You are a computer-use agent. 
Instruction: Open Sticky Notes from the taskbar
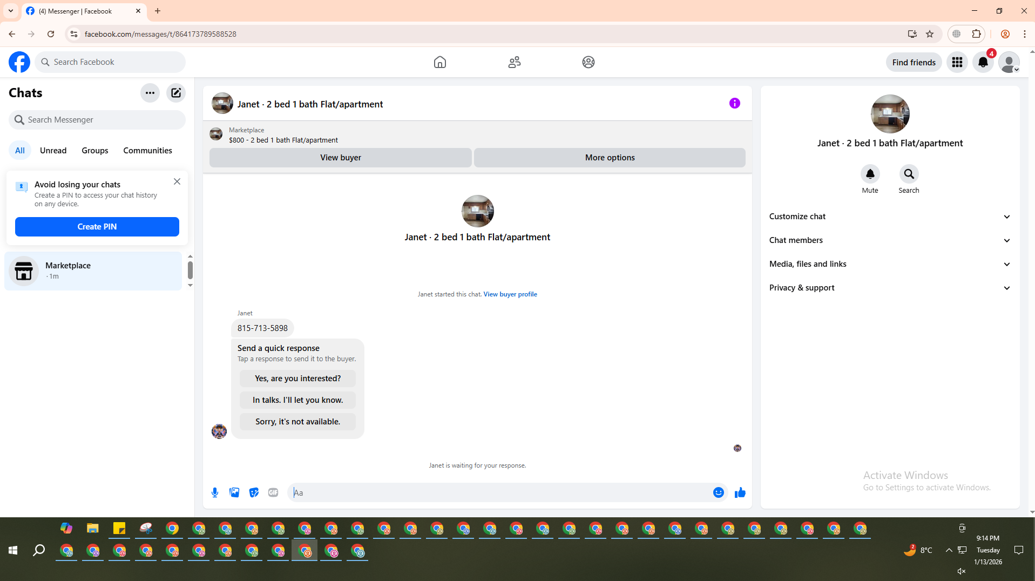click(119, 528)
